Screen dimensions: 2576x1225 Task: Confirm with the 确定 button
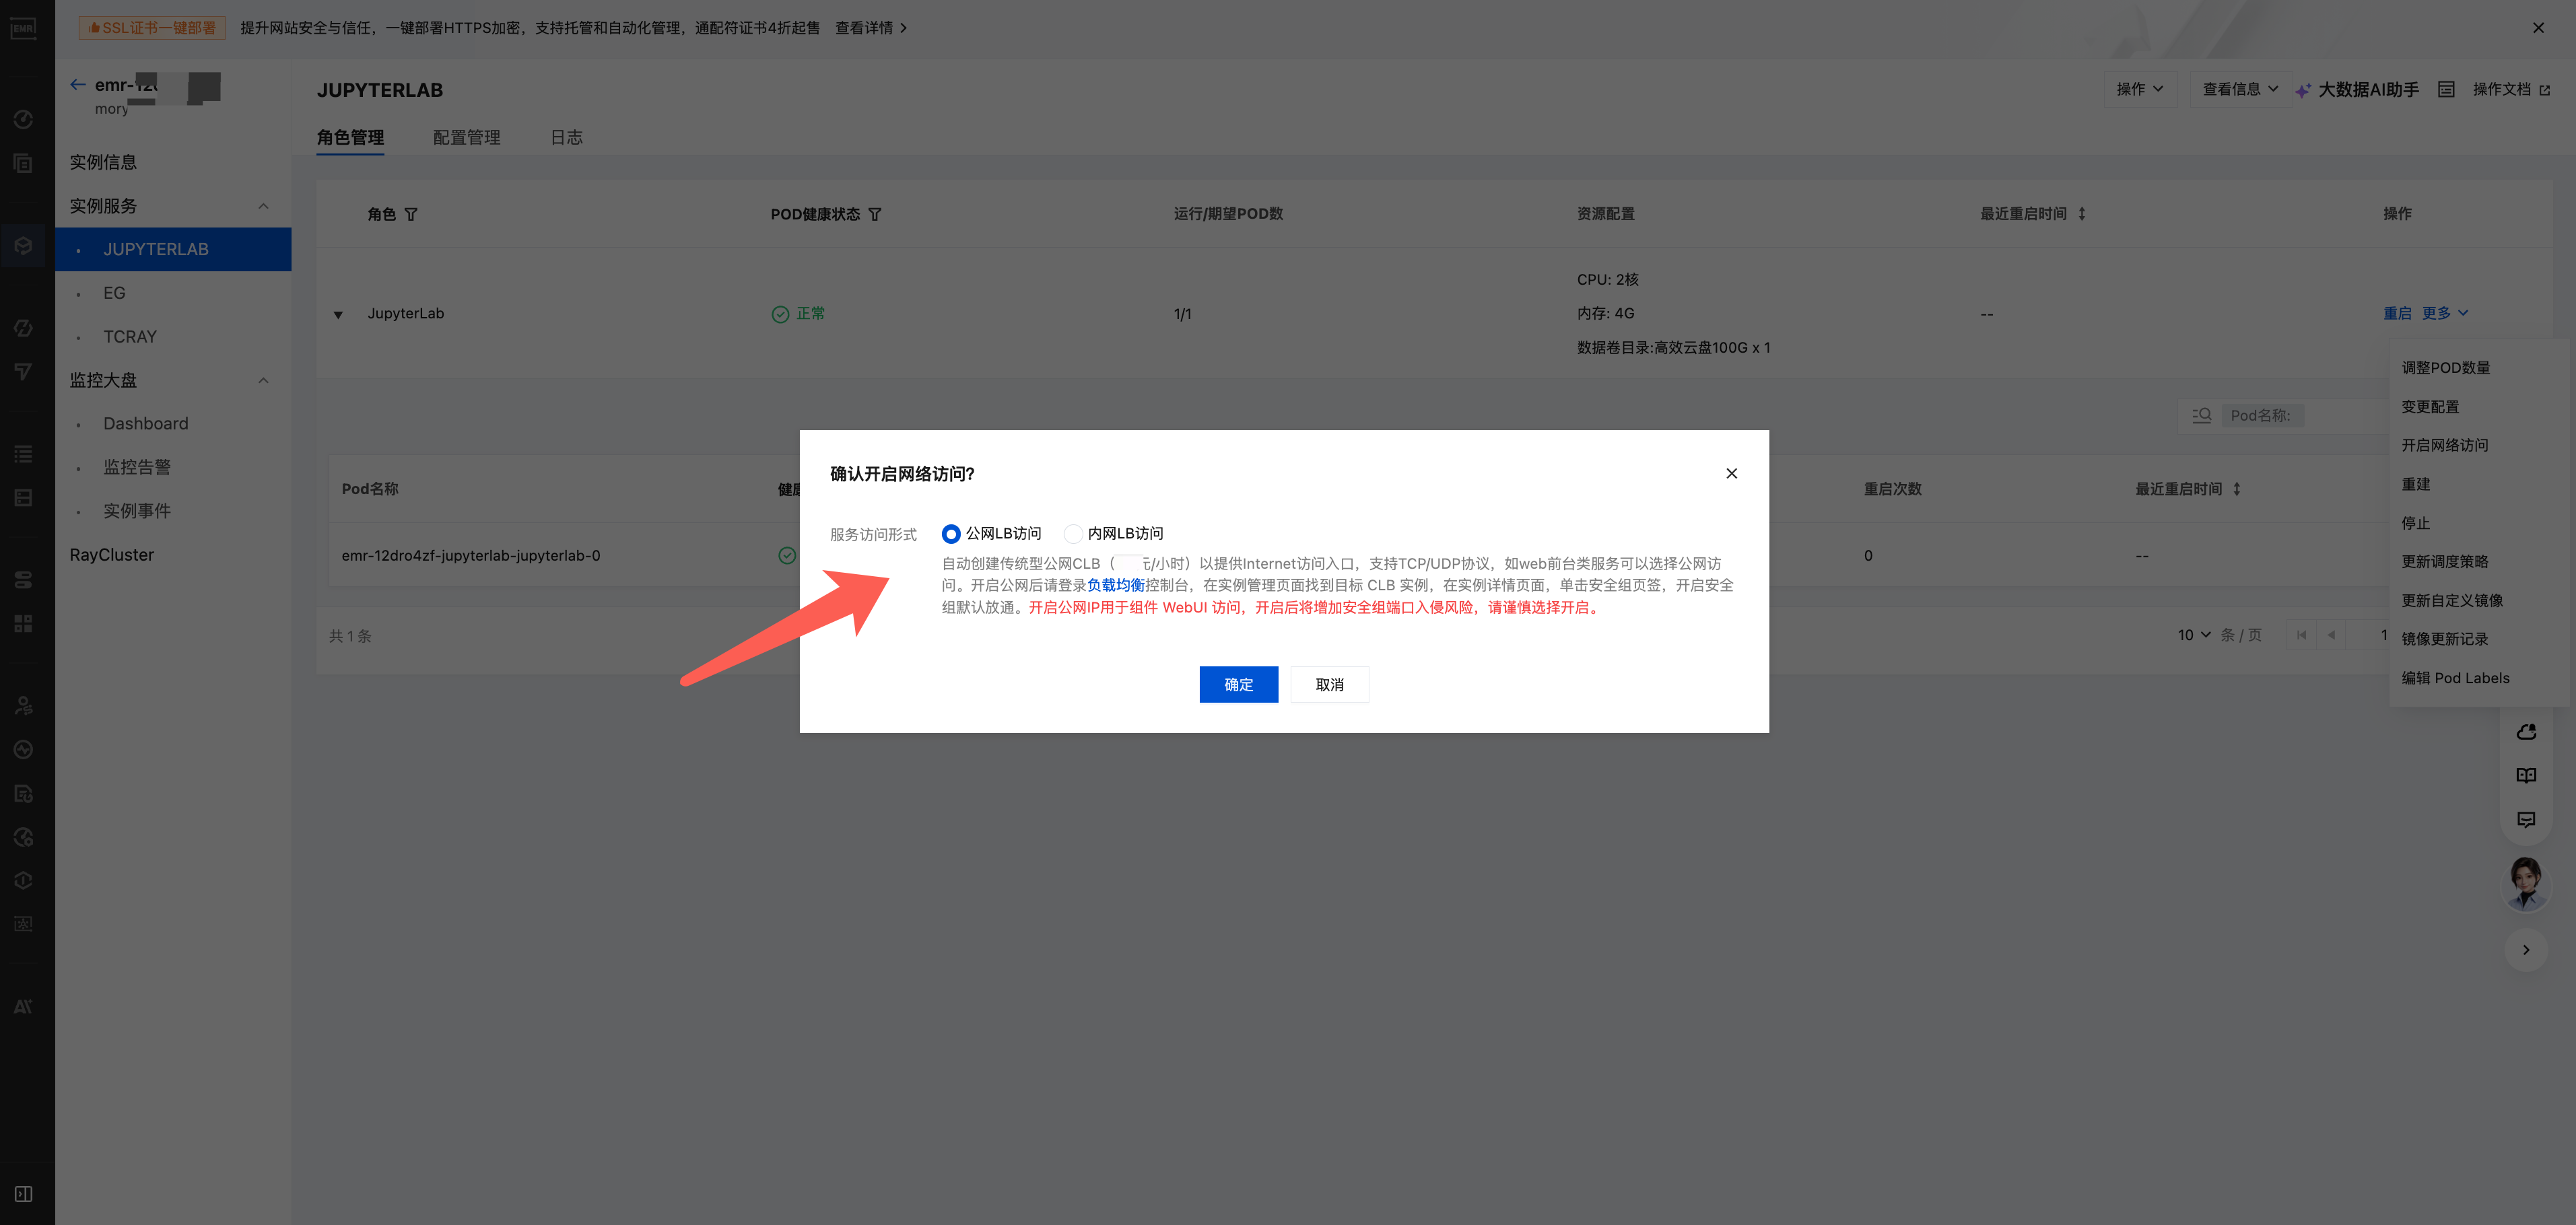pos(1239,685)
